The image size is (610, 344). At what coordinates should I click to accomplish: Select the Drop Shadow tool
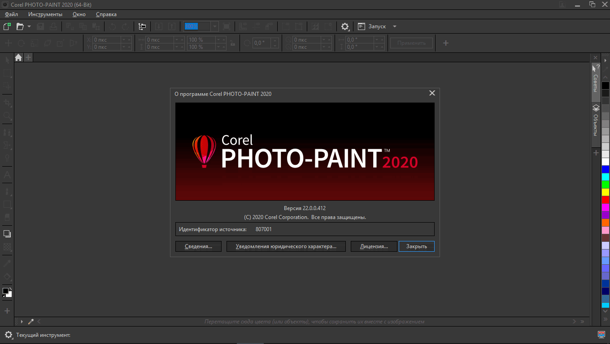(x=7, y=234)
